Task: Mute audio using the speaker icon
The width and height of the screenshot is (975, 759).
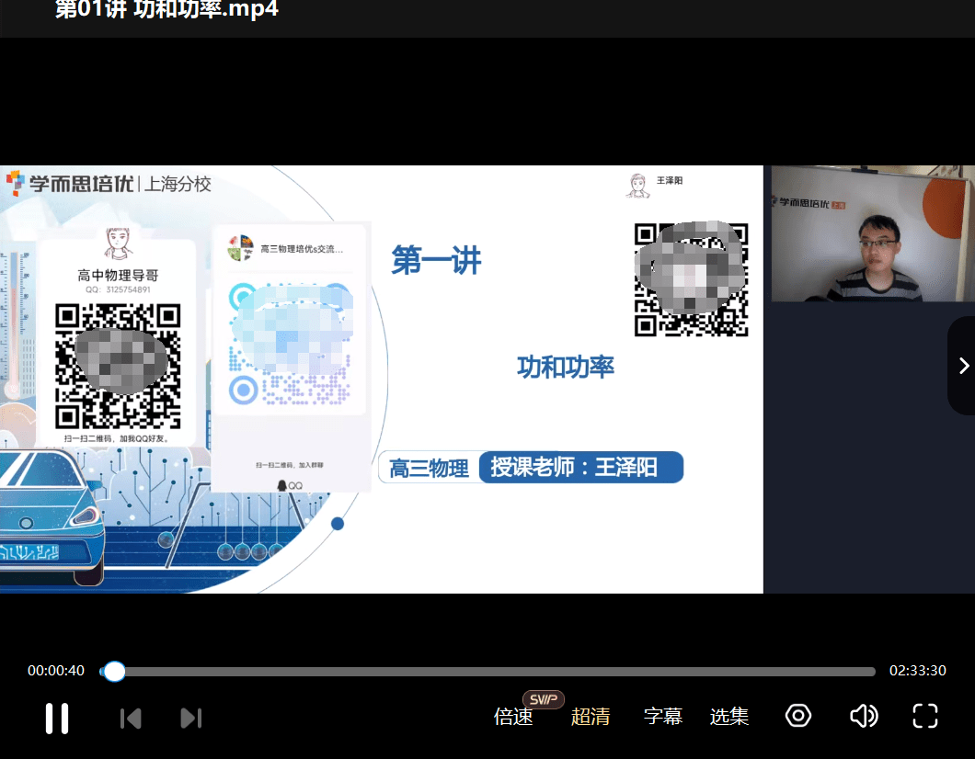Action: pos(864,716)
